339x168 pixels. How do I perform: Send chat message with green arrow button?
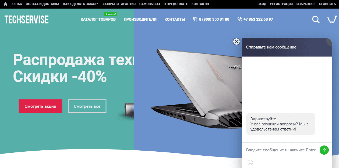[324, 150]
